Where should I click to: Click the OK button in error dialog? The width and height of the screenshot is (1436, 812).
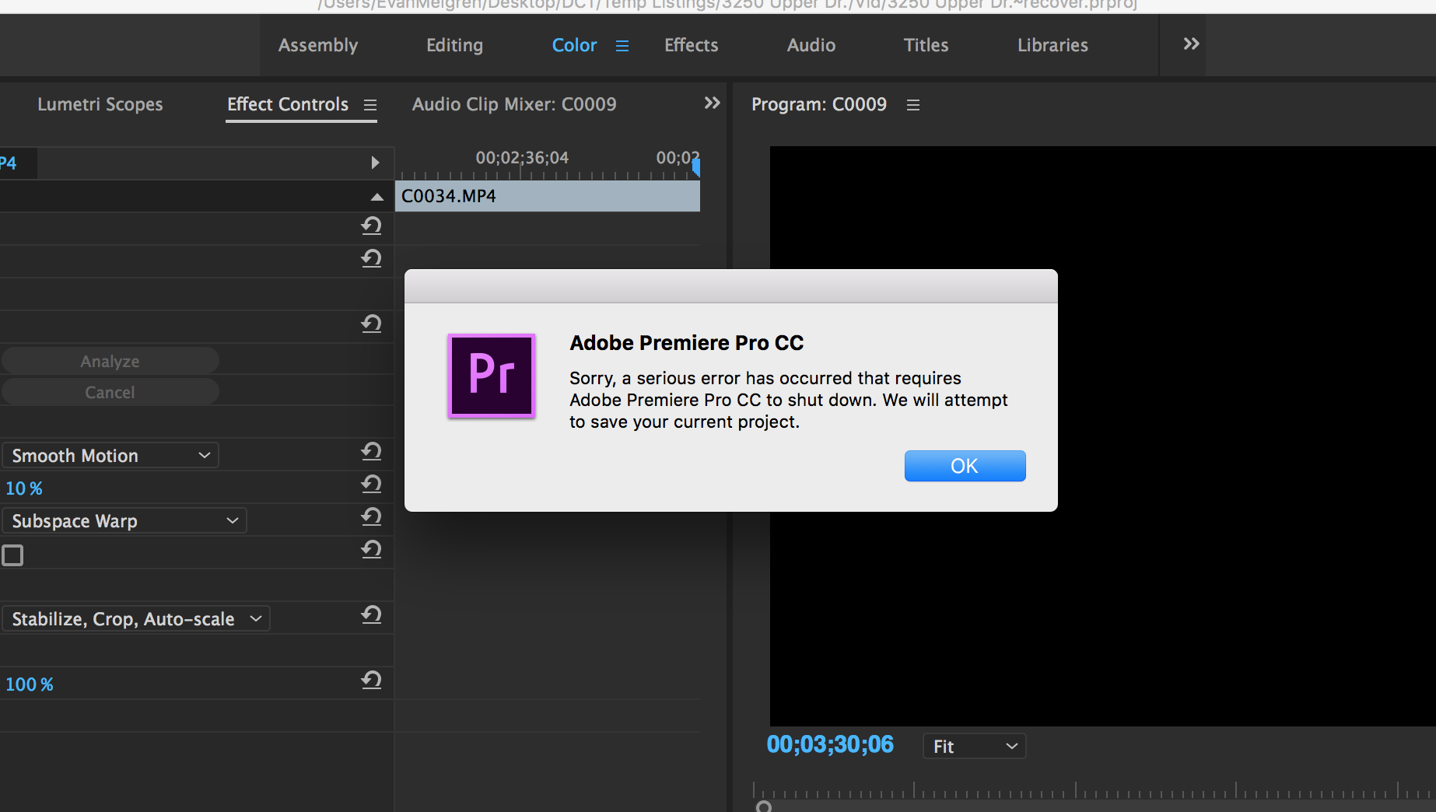click(x=965, y=466)
